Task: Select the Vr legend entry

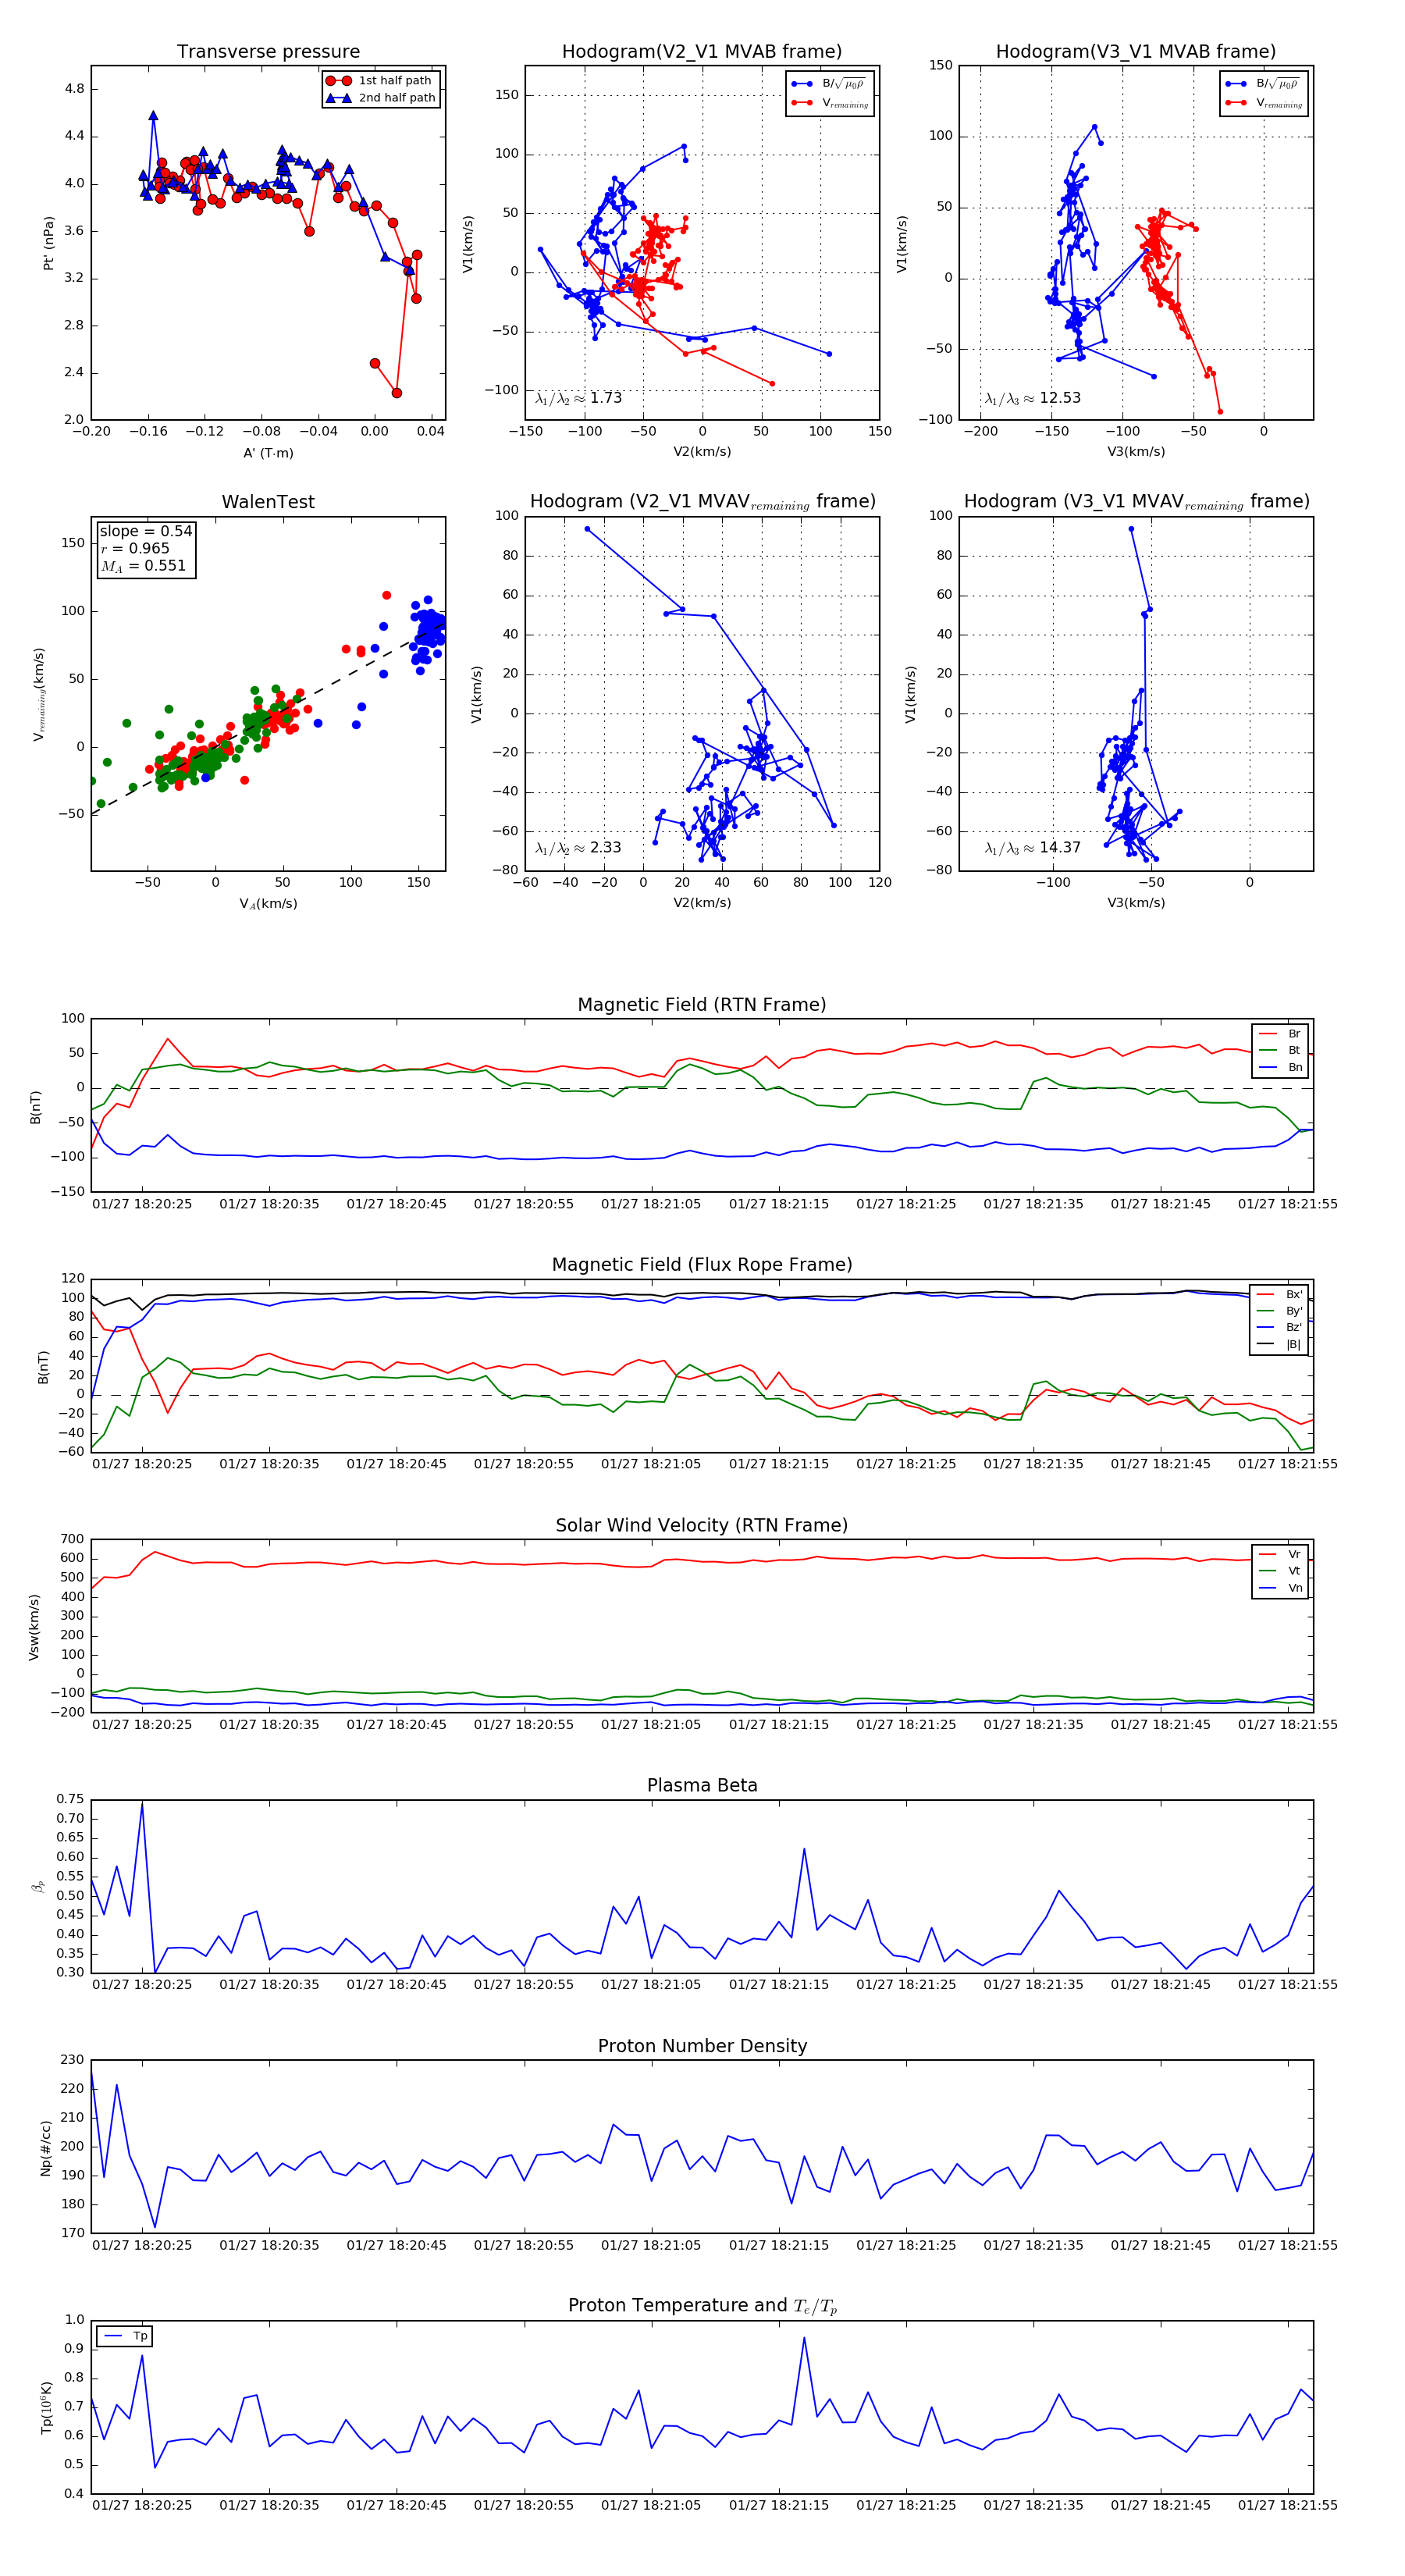Action: [1281, 1554]
